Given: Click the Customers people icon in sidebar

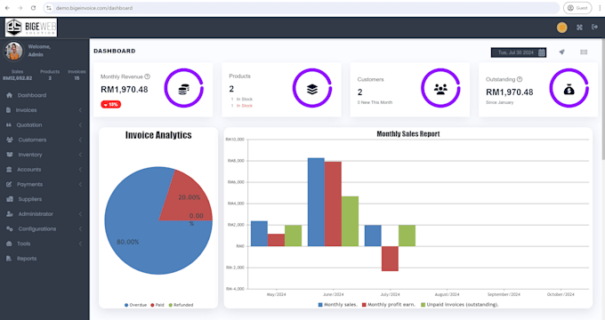Looking at the screenshot, I should pos(10,140).
